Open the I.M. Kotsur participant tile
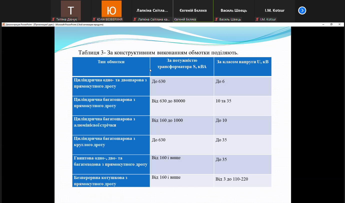This screenshot has height=203, width=345. 274,10
